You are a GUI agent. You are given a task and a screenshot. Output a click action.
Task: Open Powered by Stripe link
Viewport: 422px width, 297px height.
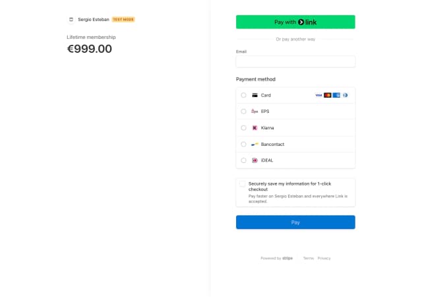click(277, 258)
